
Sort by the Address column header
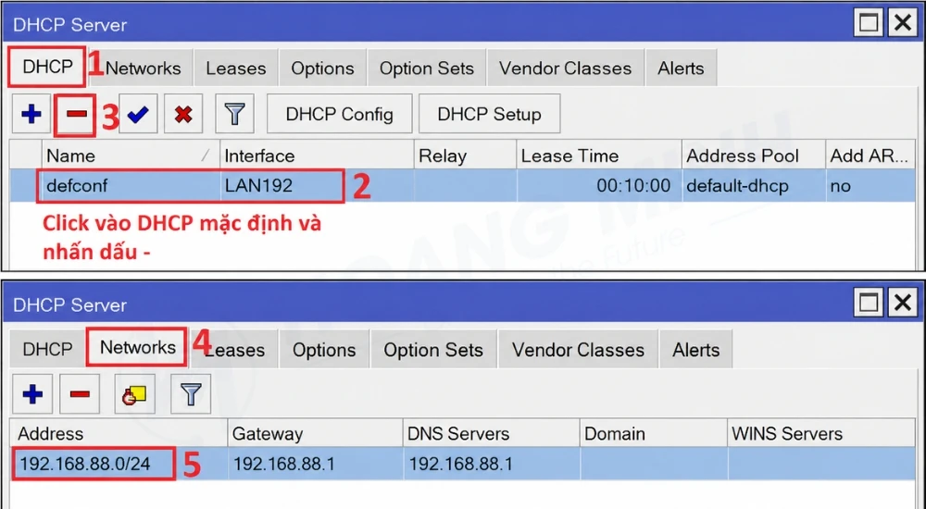tap(119, 433)
